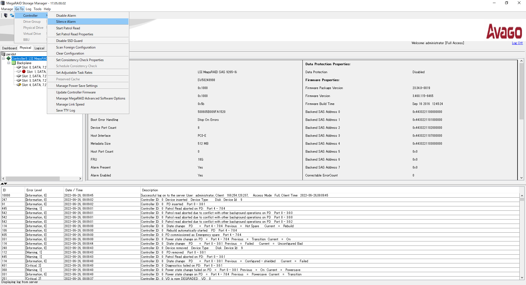This screenshot has height=285, width=526.
Task: Select log row 106 Rebuild automatically started
Action: (x=260, y=230)
